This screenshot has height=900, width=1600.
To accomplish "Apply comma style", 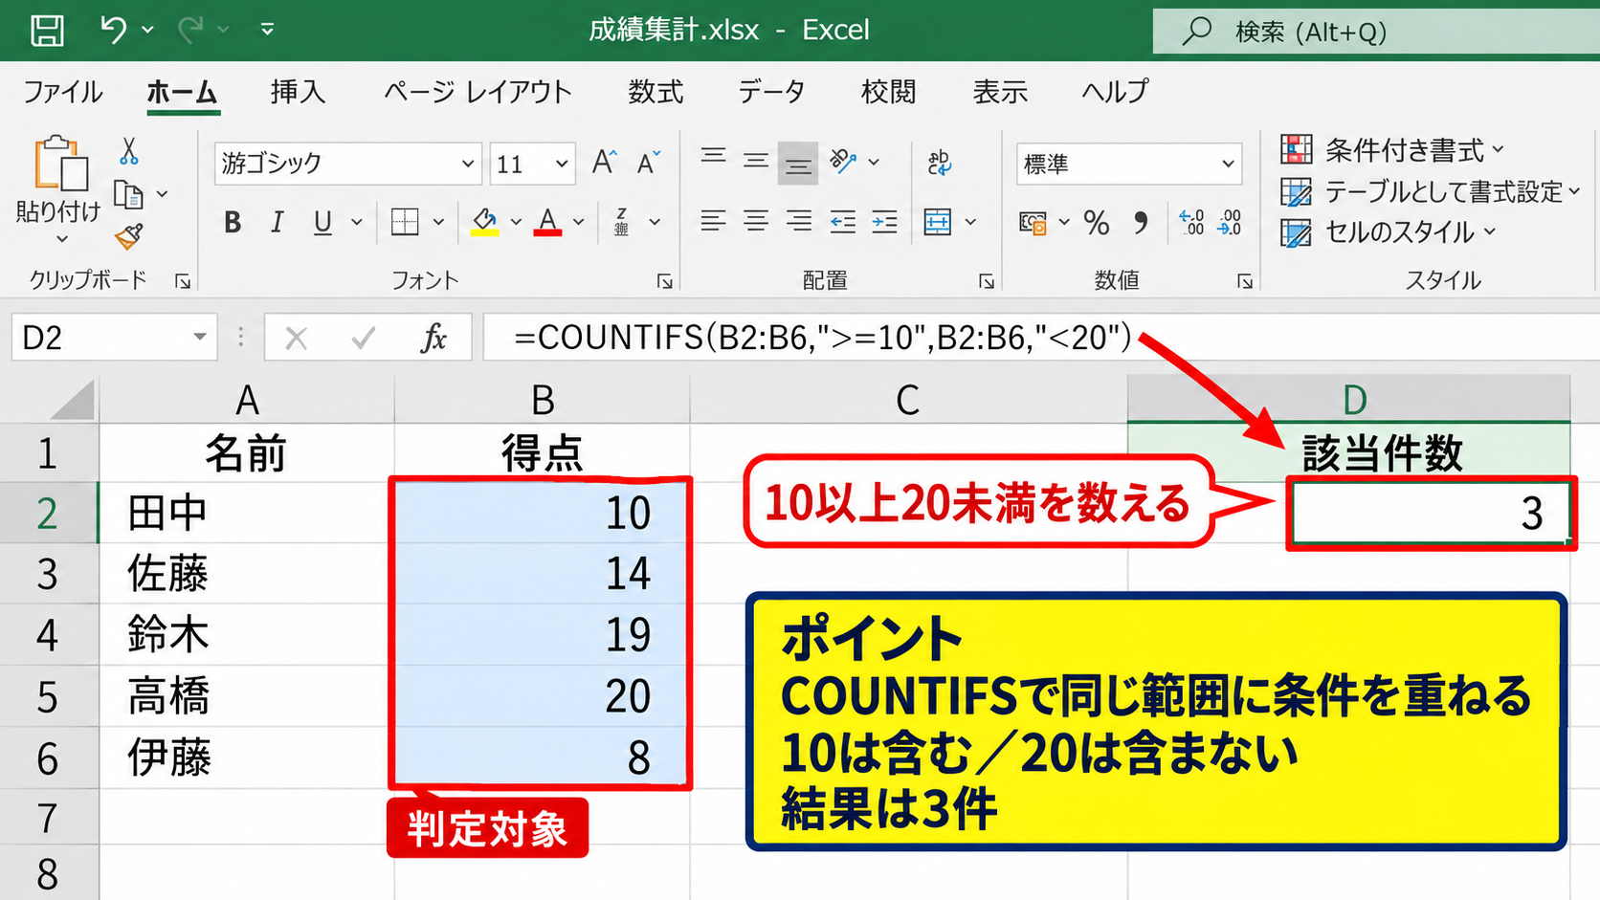I will coord(1141,223).
